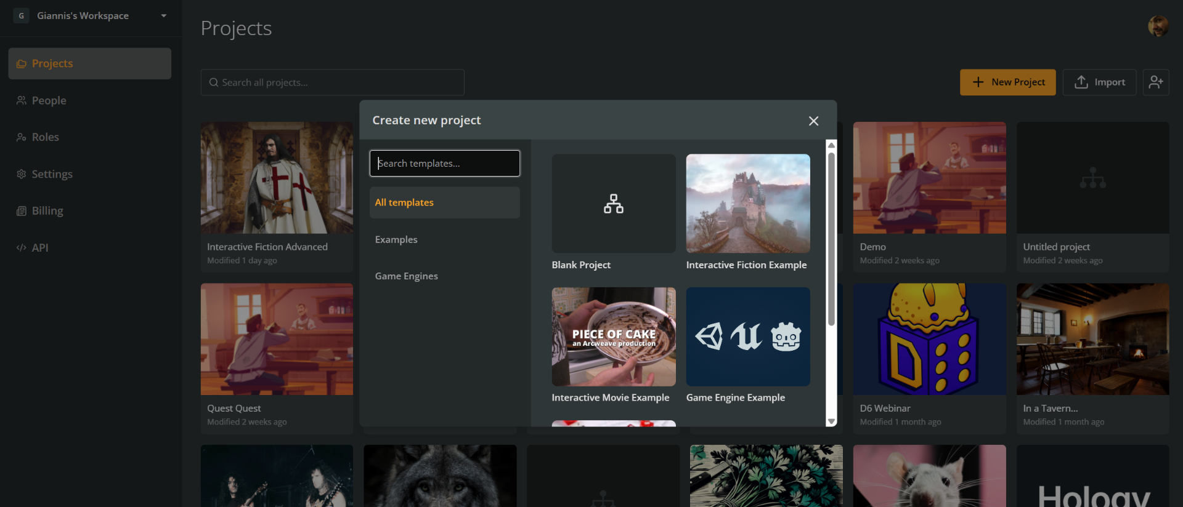Click the Unity logo in Game Engine Example

point(709,337)
